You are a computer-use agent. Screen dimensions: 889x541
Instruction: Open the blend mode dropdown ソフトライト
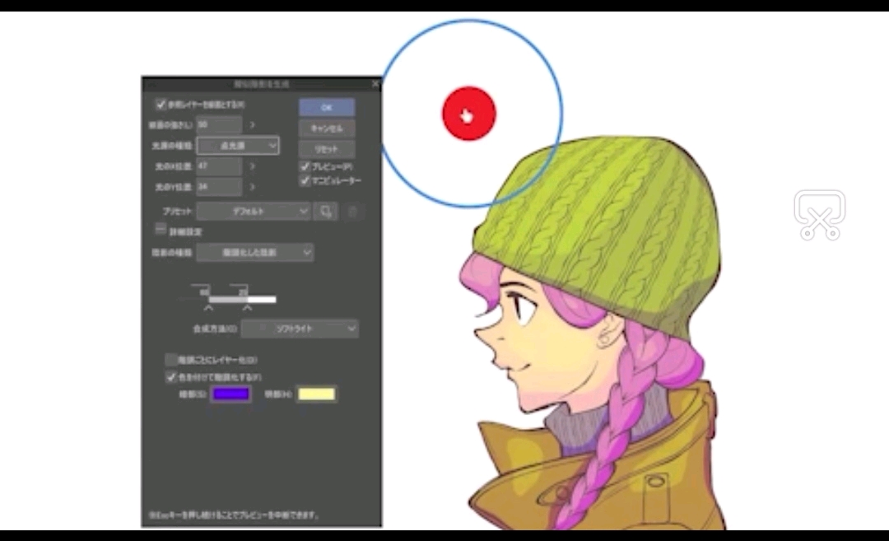tap(300, 329)
